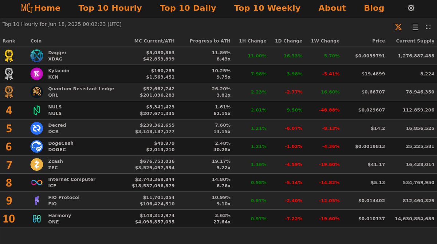Click Harmony supply 14,630,854,685

(x=414, y=219)
